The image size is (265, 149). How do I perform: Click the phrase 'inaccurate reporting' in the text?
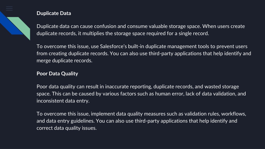click(x=128, y=86)
